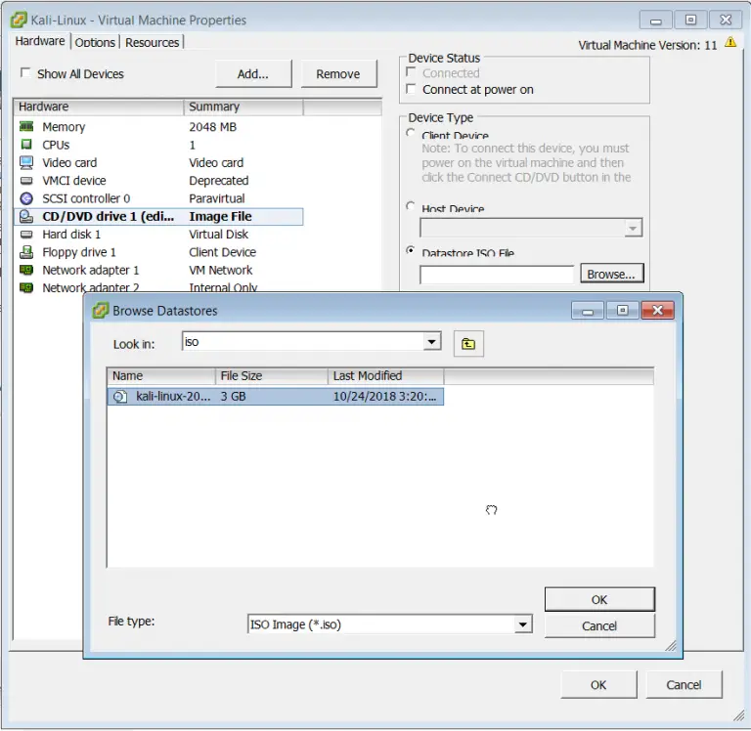Click the Datastore ISO File path field

[x=497, y=275]
